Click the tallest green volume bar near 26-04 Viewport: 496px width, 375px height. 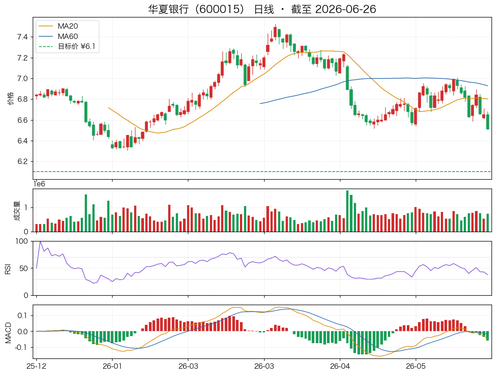[x=347, y=211]
